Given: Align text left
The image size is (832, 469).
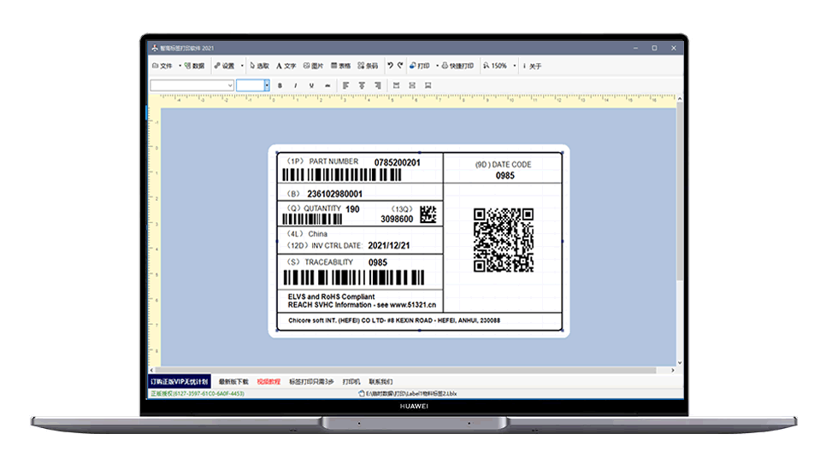Looking at the screenshot, I should click(345, 85).
